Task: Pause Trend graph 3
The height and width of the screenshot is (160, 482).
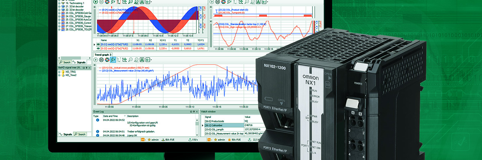Action: click(101, 60)
